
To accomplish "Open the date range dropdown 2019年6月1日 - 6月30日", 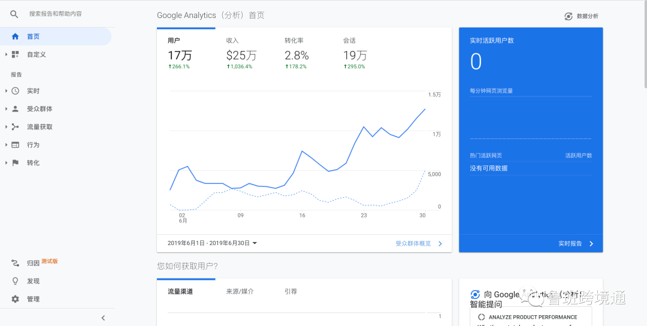I will pos(212,243).
